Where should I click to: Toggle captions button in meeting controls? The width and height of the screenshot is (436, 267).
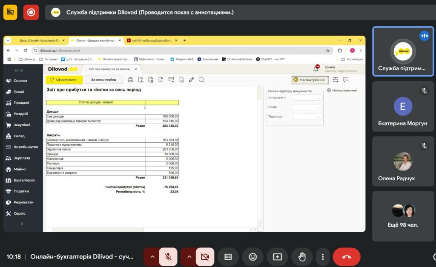tap(228, 257)
